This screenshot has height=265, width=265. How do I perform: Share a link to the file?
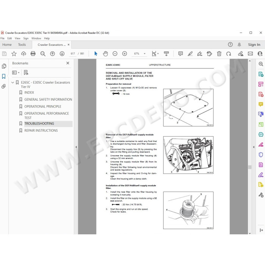(240, 54)
